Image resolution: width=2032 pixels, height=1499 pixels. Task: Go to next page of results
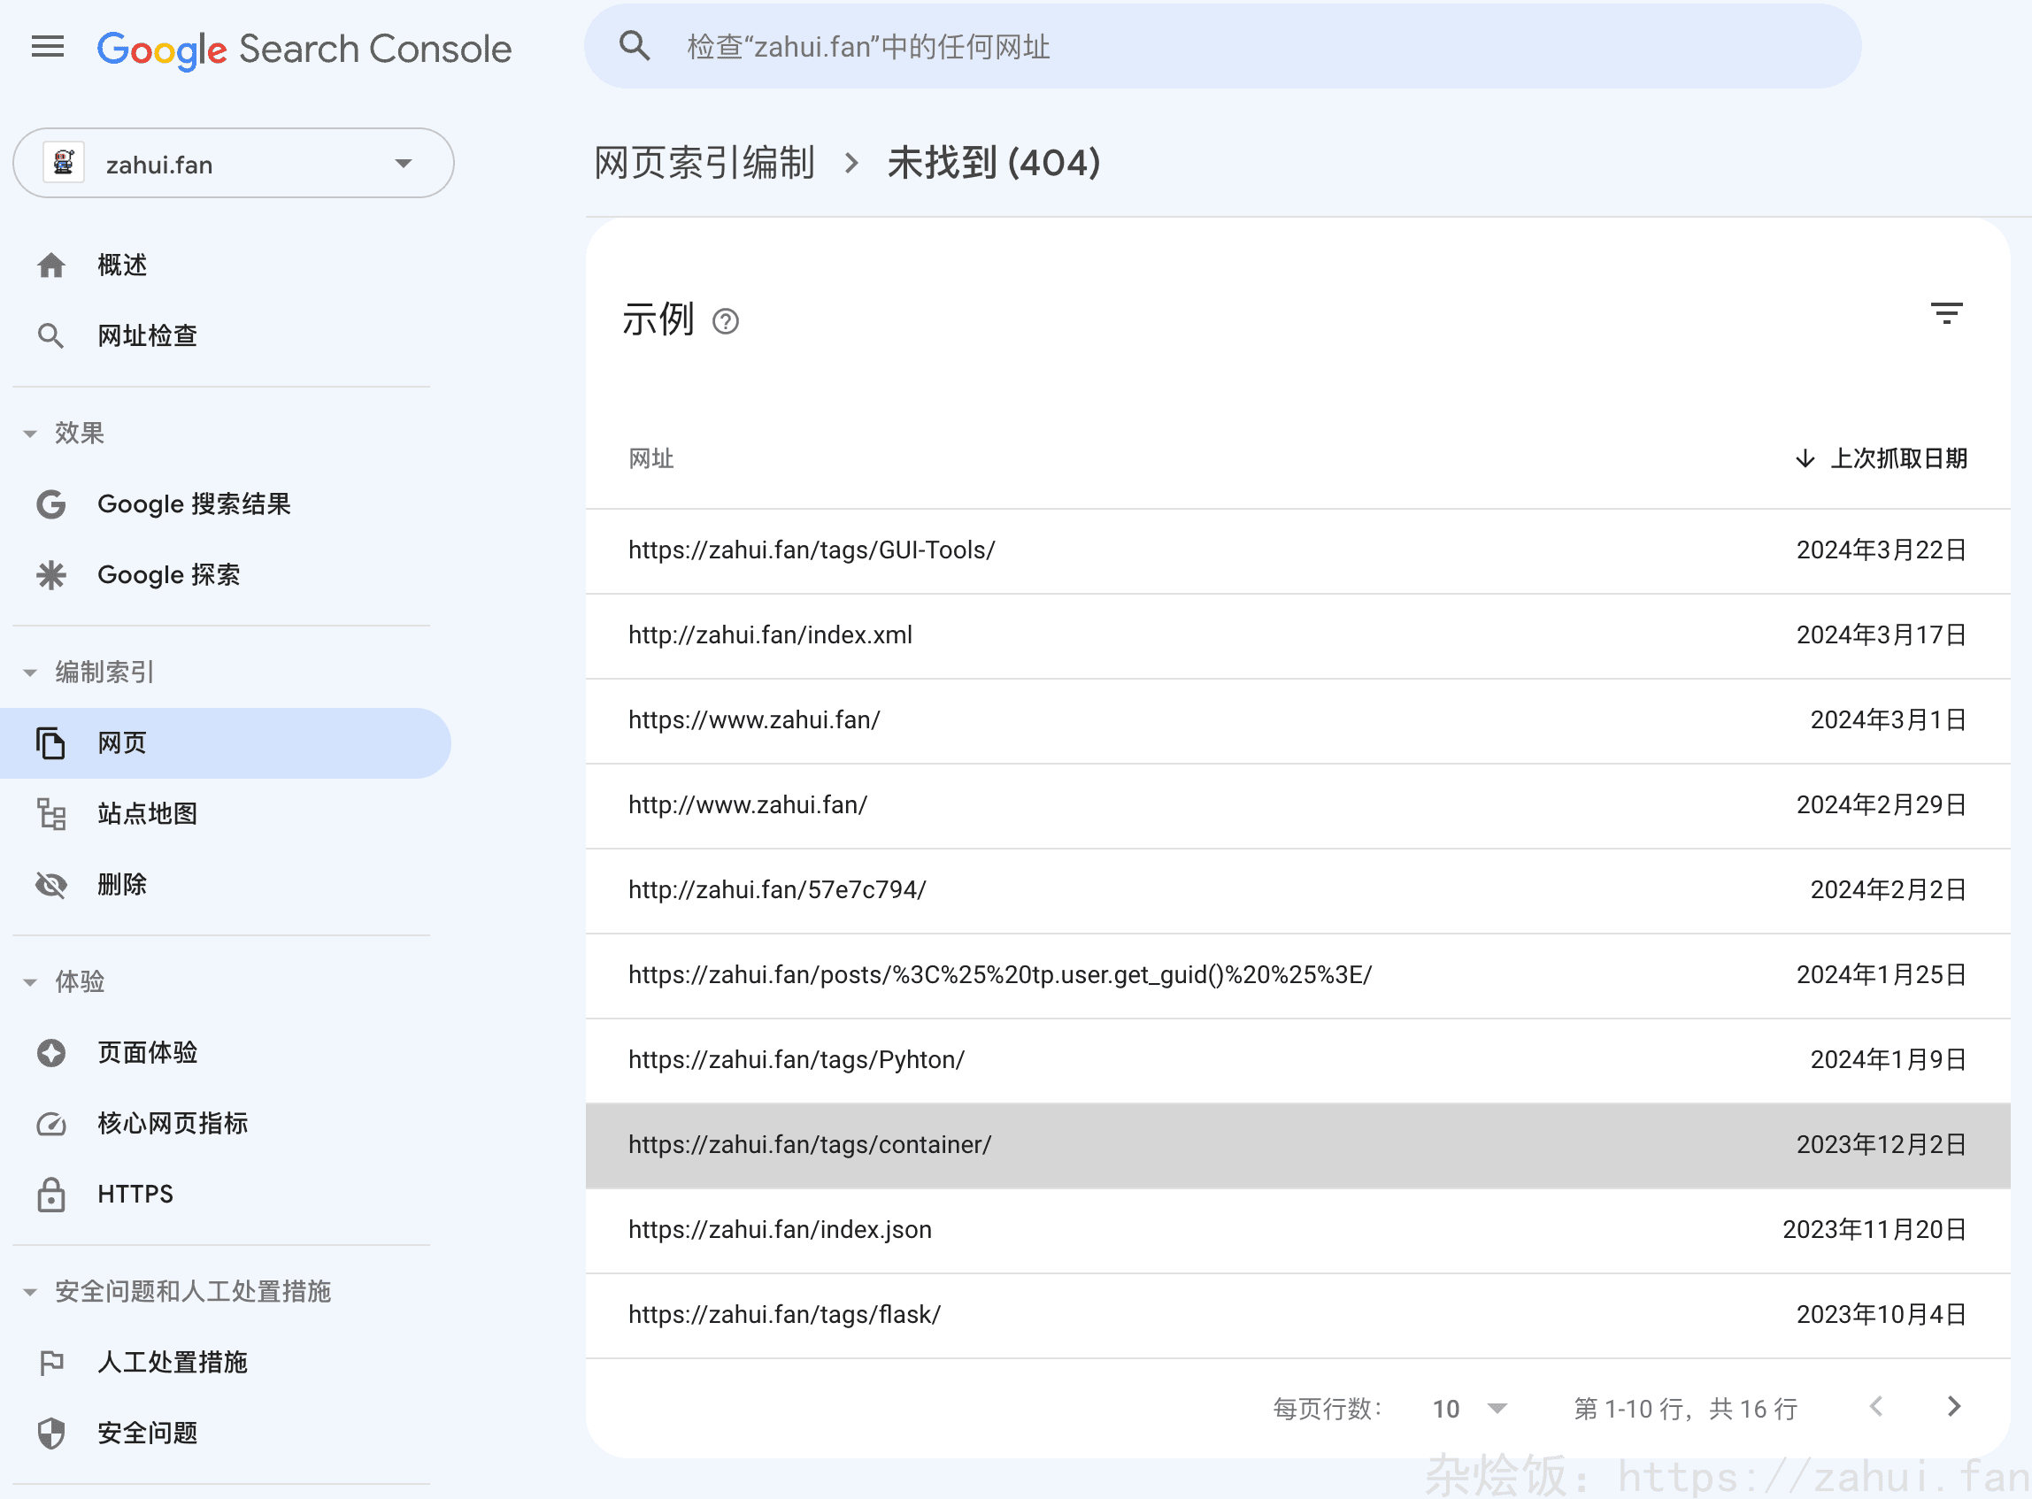1954,1407
